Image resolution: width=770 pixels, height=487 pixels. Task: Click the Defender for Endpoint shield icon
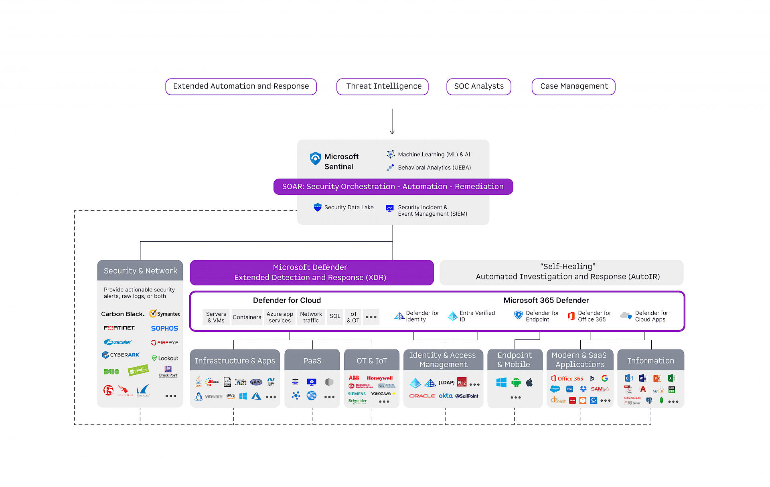point(518,315)
